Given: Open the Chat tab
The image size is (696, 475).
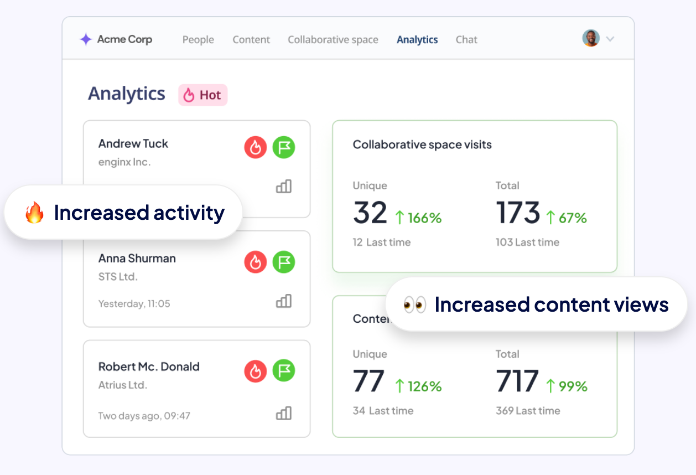Looking at the screenshot, I should [x=466, y=40].
